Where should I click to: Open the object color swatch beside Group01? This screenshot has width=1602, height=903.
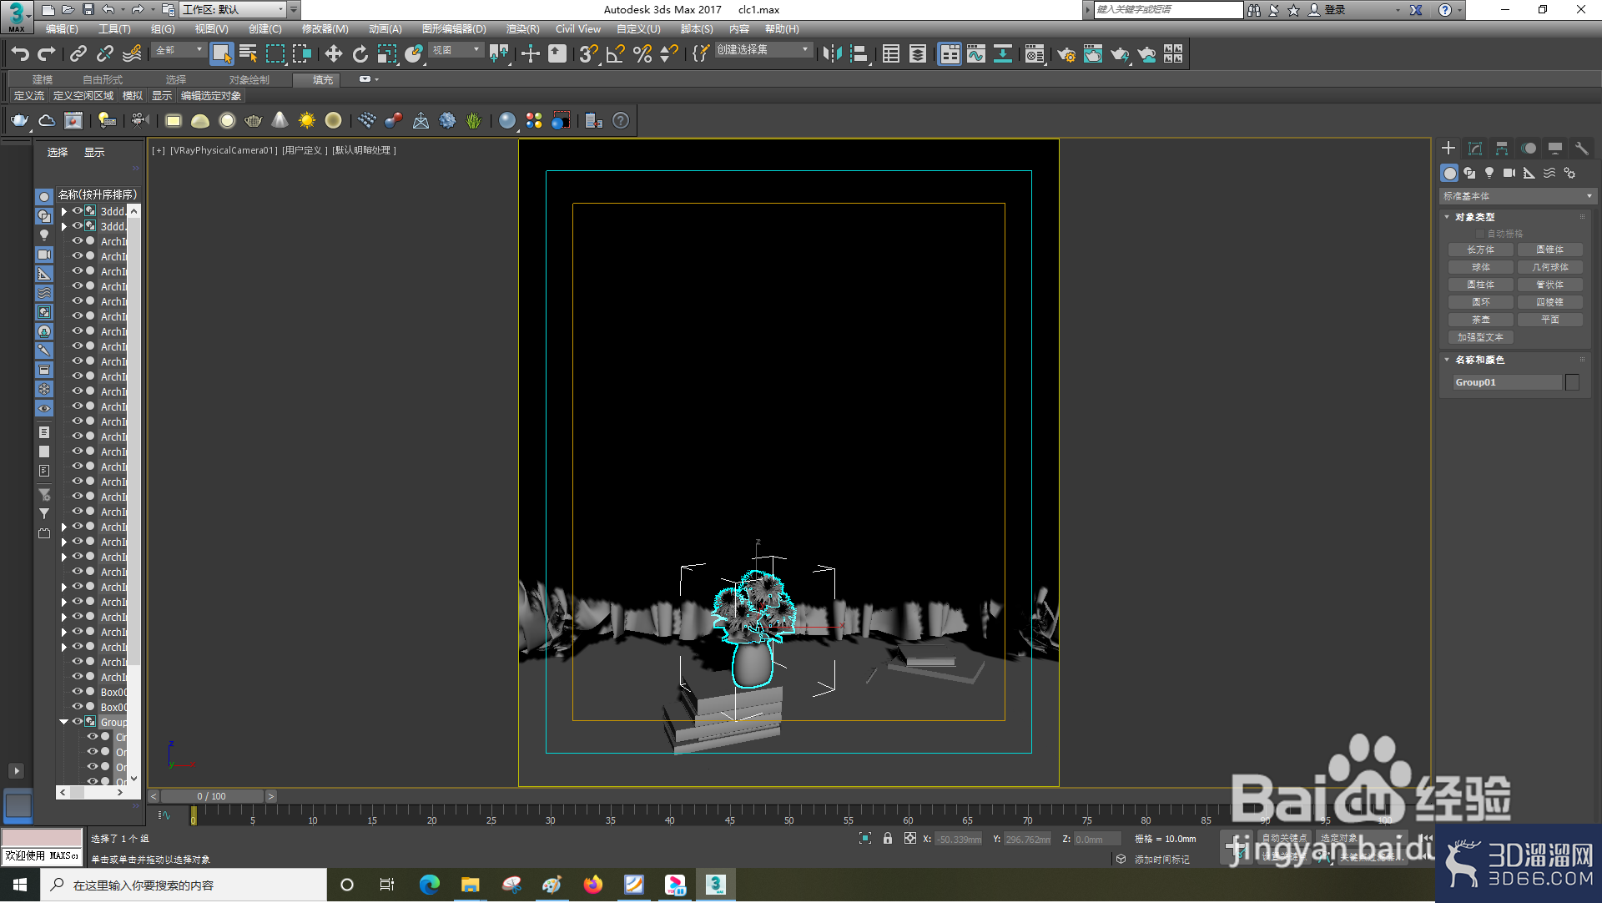pyautogui.click(x=1573, y=382)
